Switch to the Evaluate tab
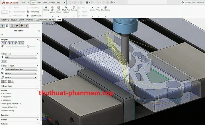The image size is (205, 125). click(30, 20)
